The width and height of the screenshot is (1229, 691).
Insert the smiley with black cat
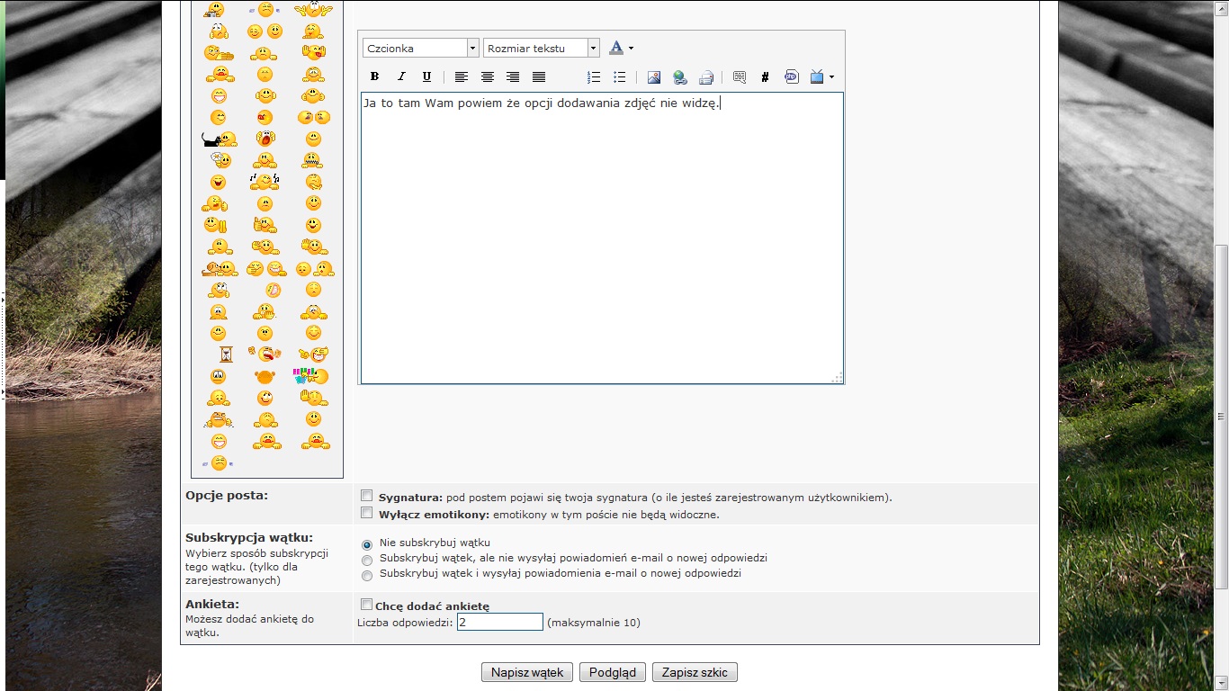[x=219, y=139]
